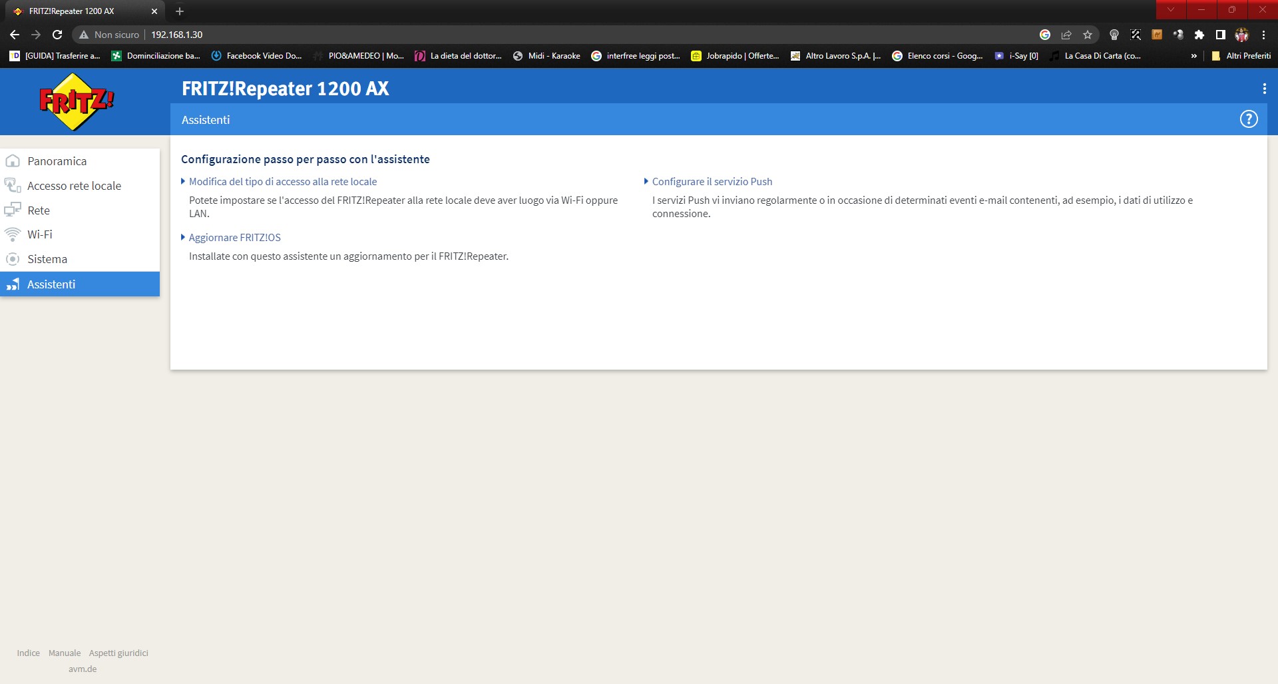Open tab search dropdown arrow
The width and height of the screenshot is (1278, 684).
[1171, 9]
